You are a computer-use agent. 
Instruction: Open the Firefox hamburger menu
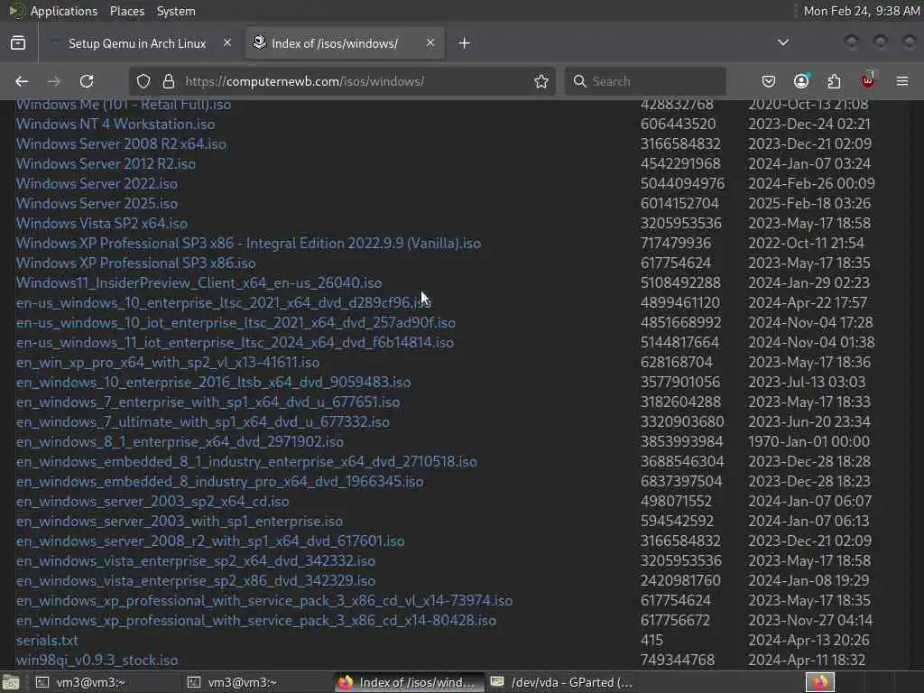point(902,81)
